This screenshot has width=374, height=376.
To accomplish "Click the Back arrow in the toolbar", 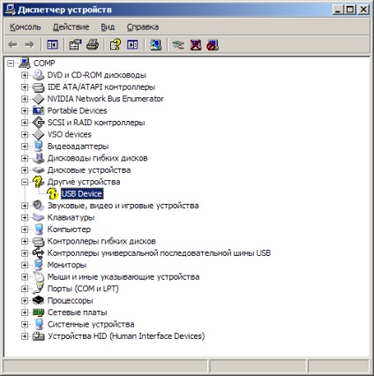I will coord(12,45).
